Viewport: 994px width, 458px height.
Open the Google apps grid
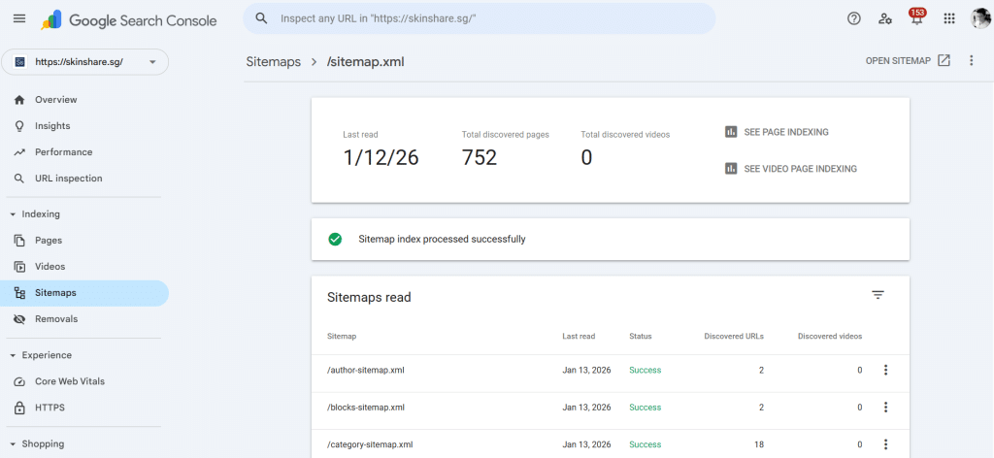click(949, 18)
